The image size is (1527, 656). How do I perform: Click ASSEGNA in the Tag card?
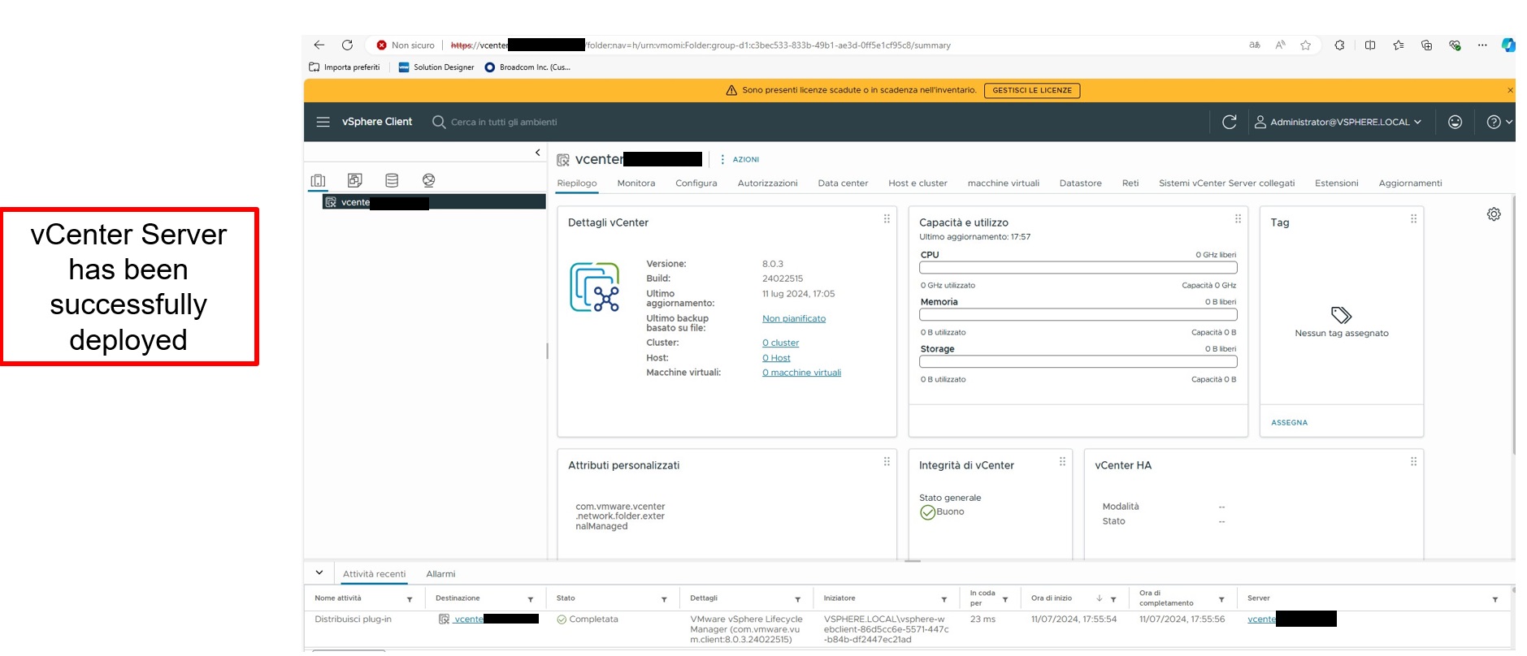click(x=1290, y=423)
